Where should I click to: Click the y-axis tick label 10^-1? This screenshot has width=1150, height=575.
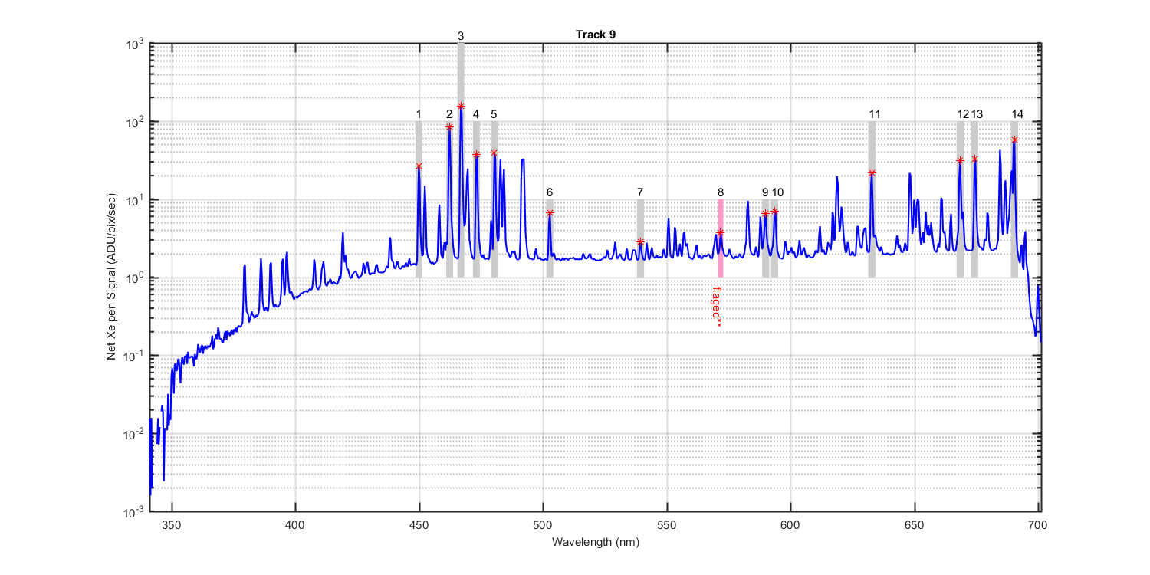(135, 356)
